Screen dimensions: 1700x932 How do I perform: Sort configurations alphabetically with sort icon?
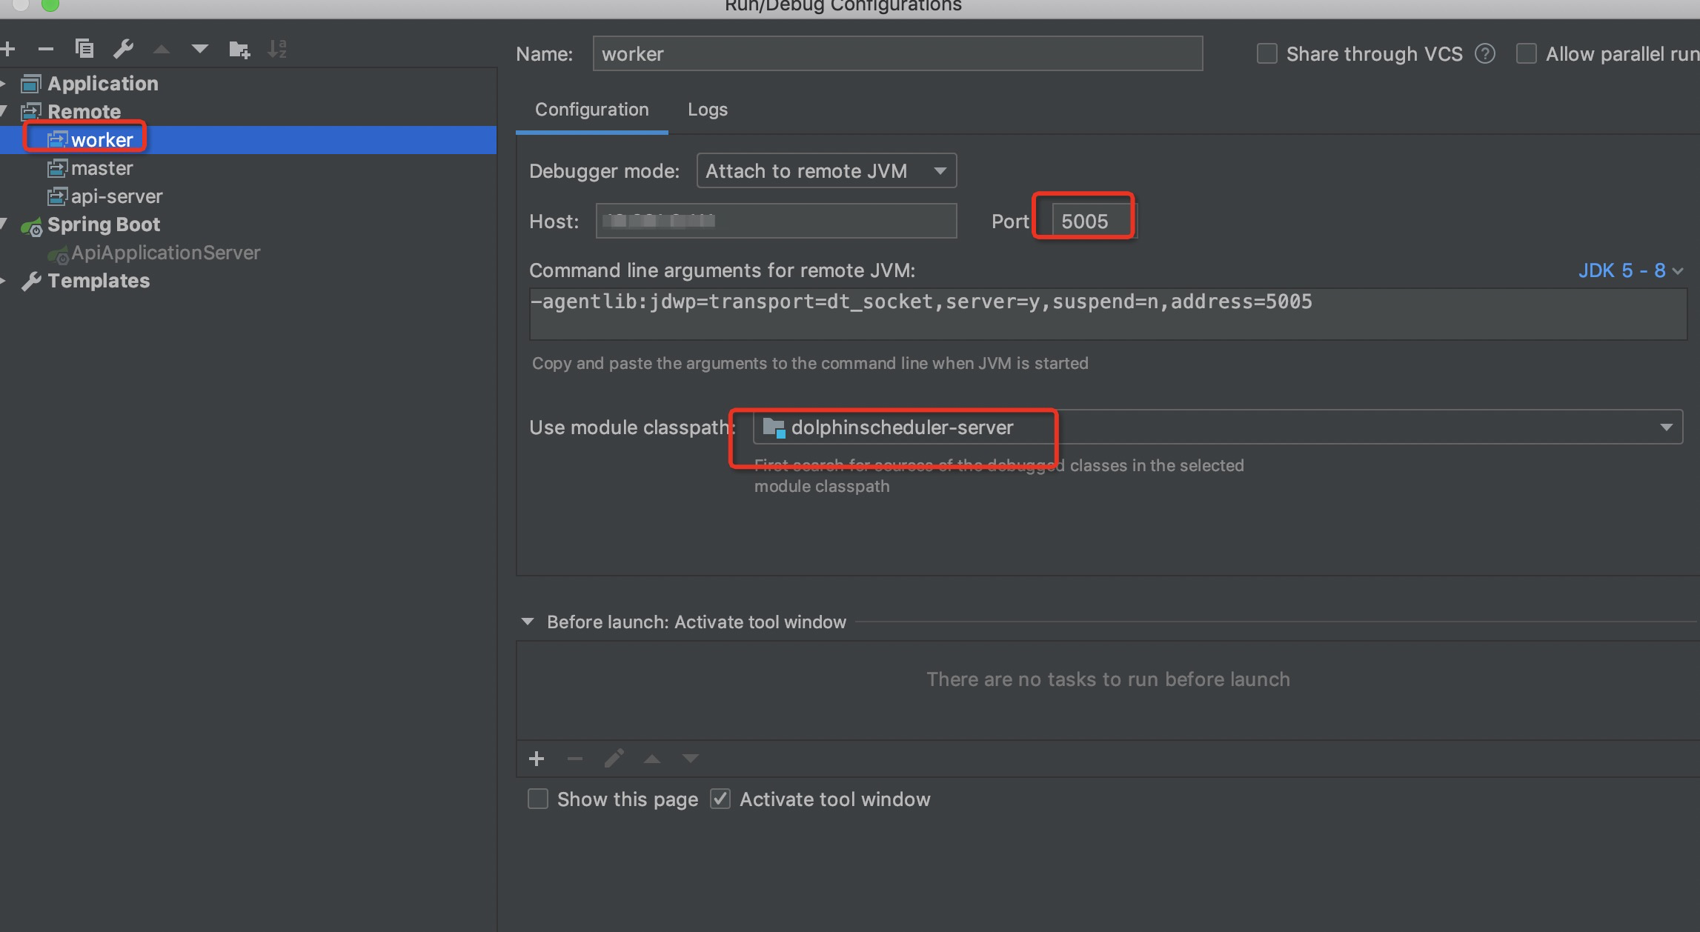[277, 49]
